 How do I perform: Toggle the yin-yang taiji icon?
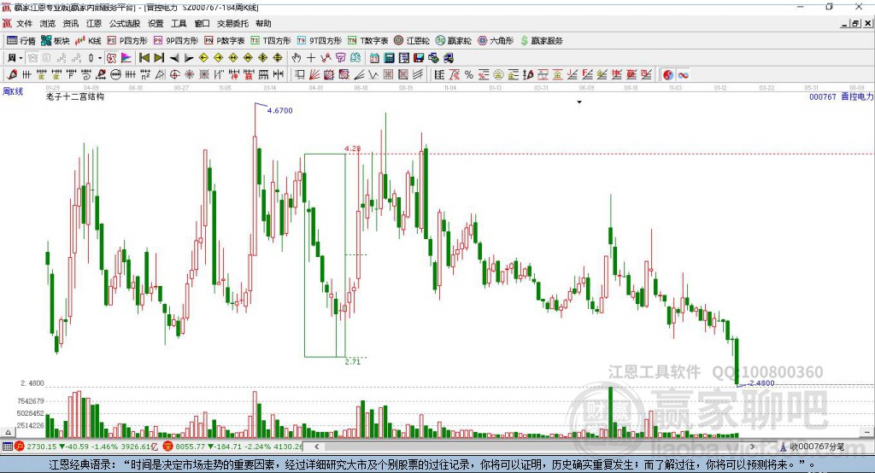[x=668, y=75]
